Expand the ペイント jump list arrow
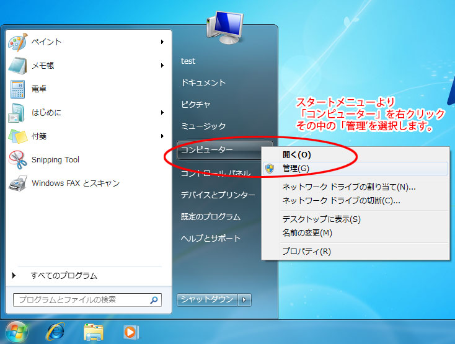The height and width of the screenshot is (344, 455). [162, 42]
